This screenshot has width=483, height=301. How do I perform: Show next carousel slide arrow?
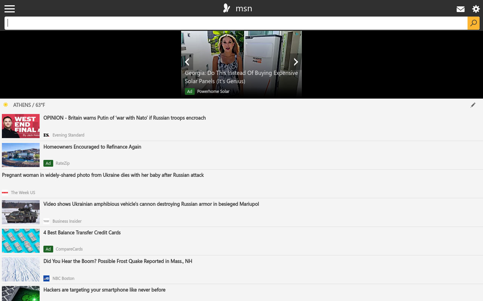tap(296, 62)
